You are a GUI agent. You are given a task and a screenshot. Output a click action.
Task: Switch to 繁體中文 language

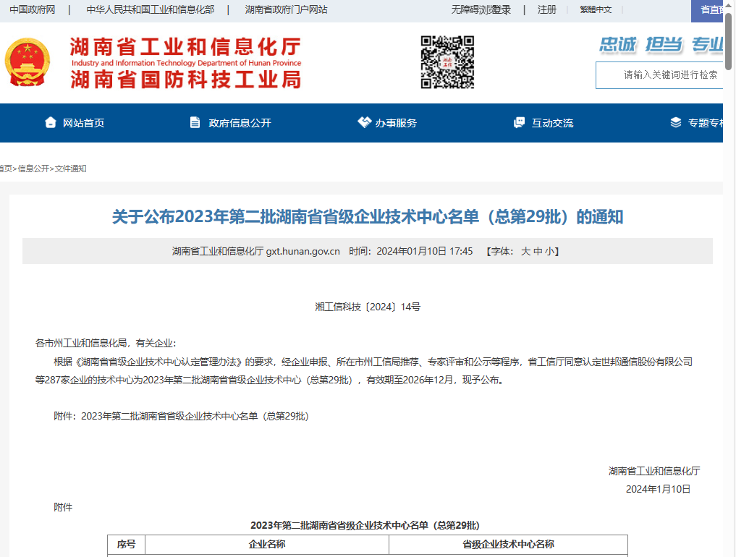[596, 9]
